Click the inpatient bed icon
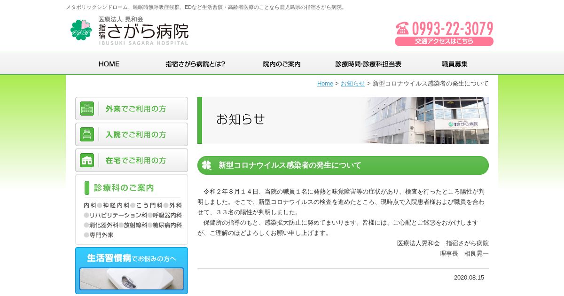The width and height of the screenshot is (564, 296). (87, 134)
